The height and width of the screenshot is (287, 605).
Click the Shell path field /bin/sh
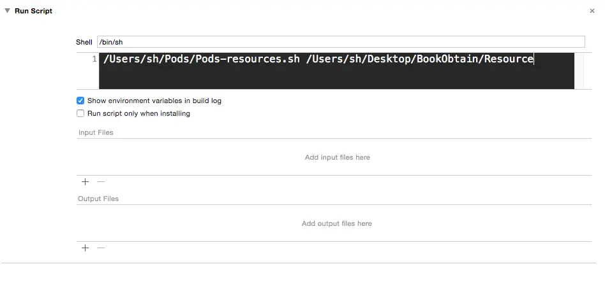coord(341,42)
